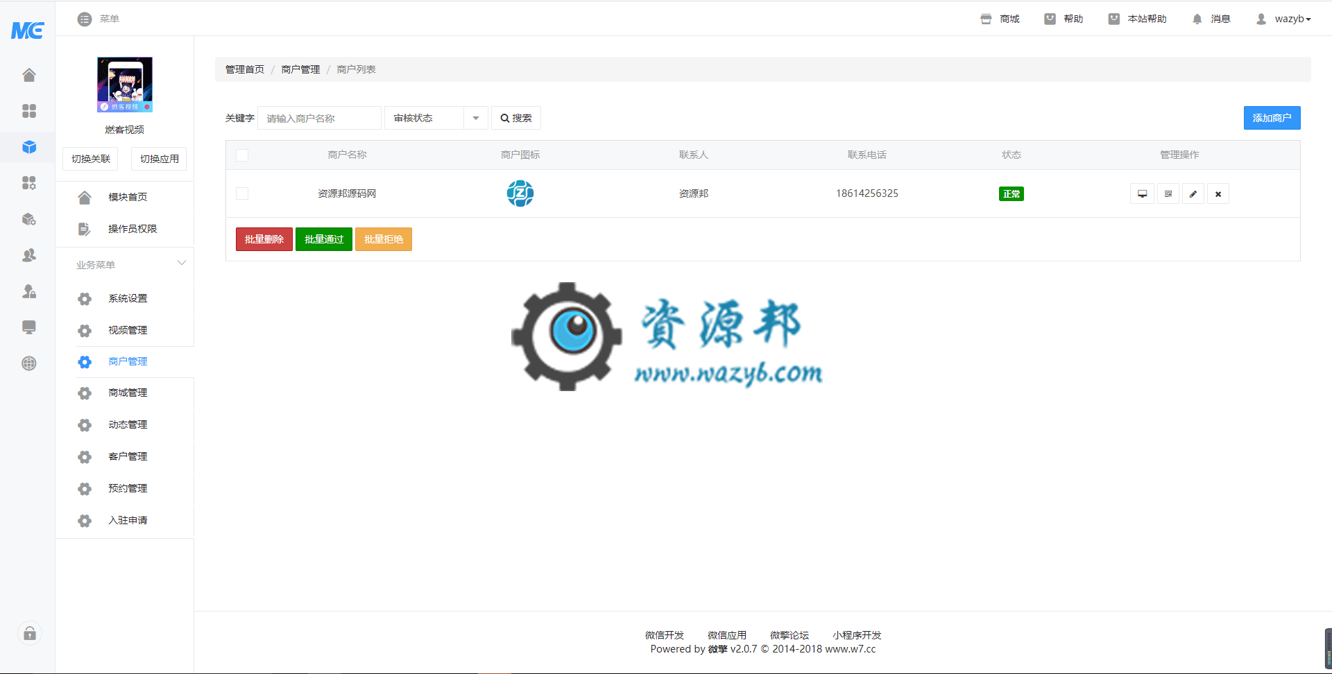Screen dimensions: 1332x674
Task: Click the 商城 store icon in top bar
Action: [x=986, y=19]
